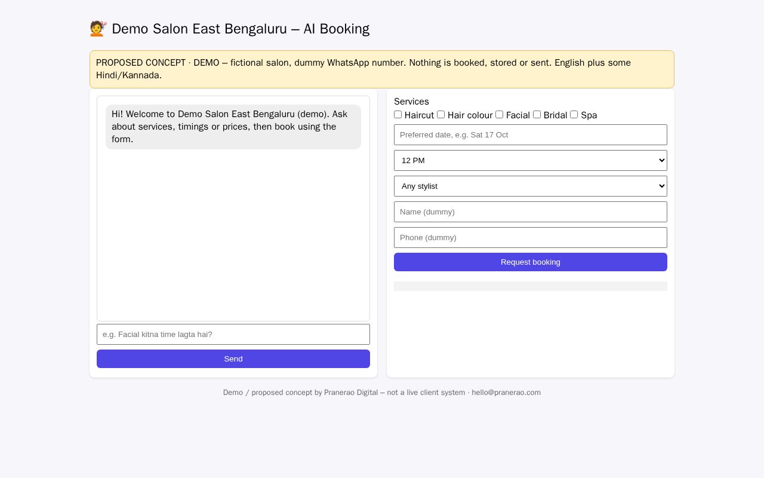764x478 pixels.
Task: Click the Preferred date input field
Action: pyautogui.click(x=531, y=134)
